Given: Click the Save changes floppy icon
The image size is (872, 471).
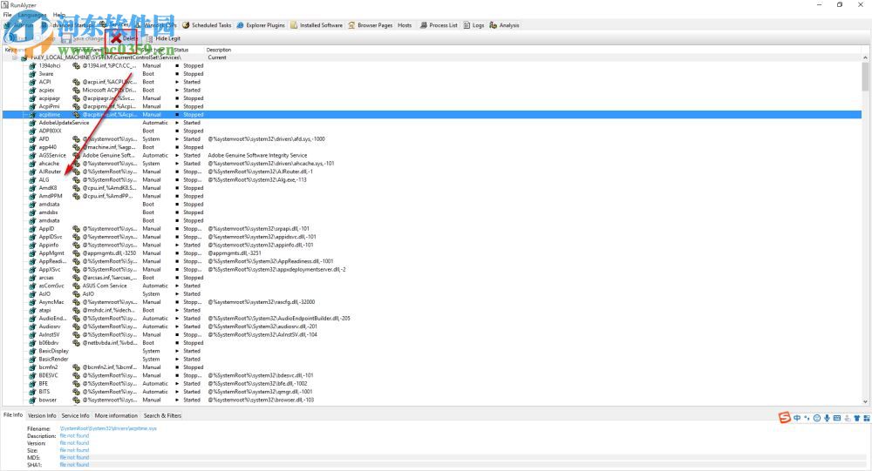Looking at the screenshot, I should [x=66, y=39].
